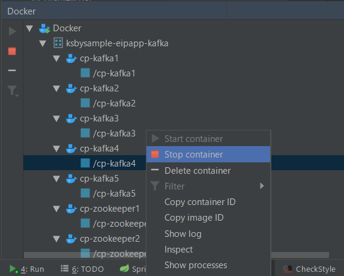Click the whale icon beside cp-kafka3
This screenshot has width=344, height=276.
click(x=71, y=118)
